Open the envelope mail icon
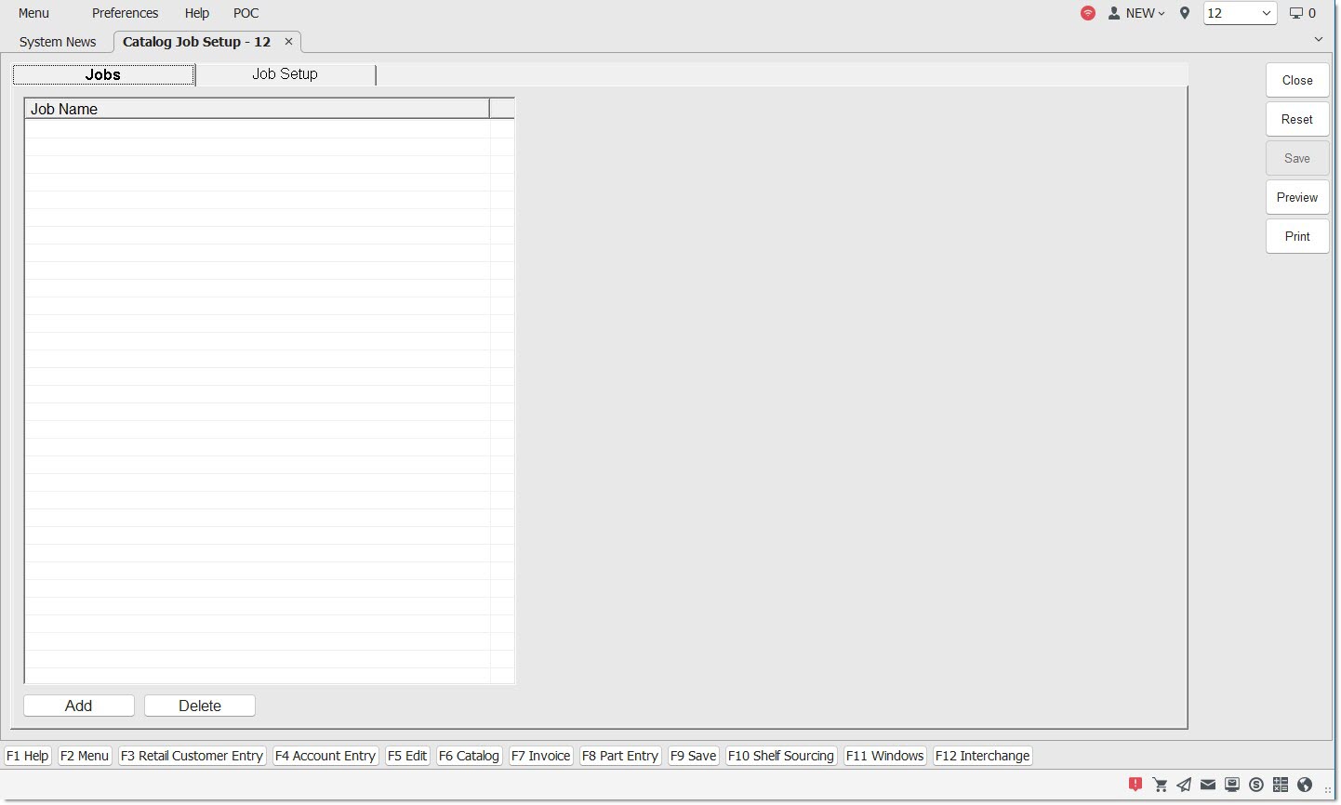The height and width of the screenshot is (805, 1341). (x=1208, y=785)
